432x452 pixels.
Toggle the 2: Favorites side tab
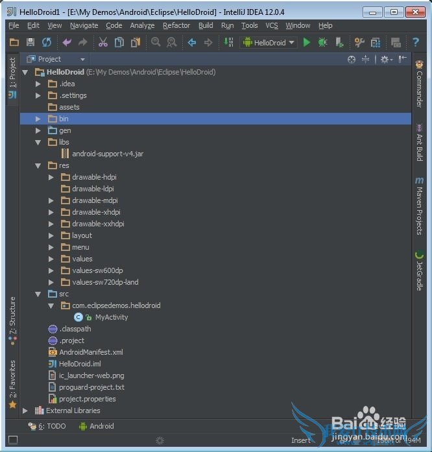click(x=12, y=385)
